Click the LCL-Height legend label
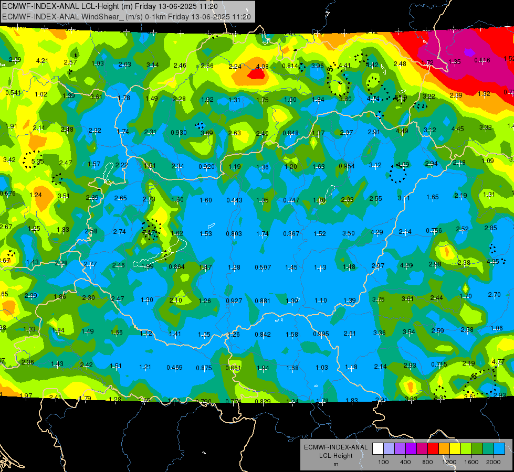The height and width of the screenshot is (472, 514). [x=336, y=456]
